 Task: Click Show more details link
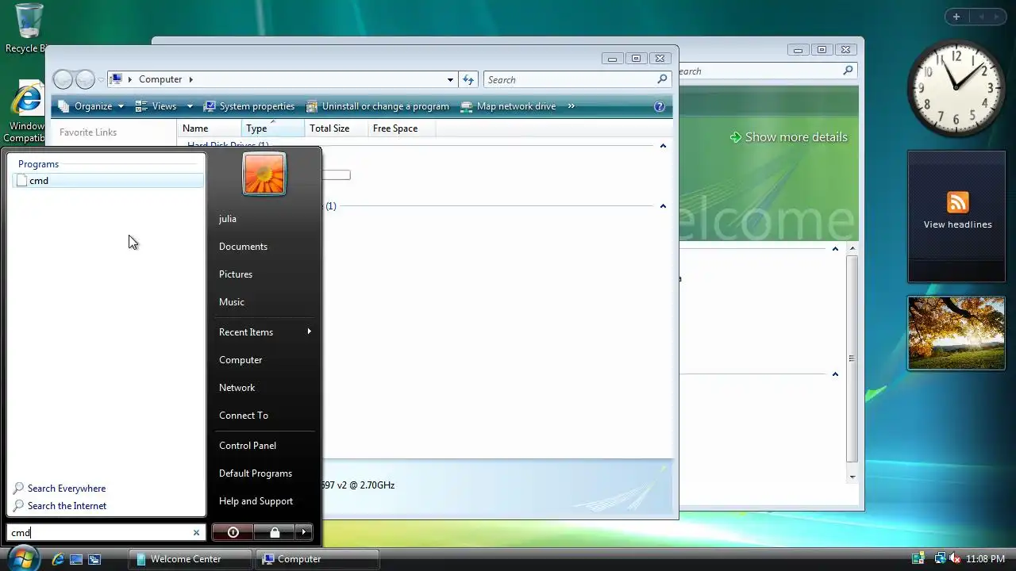click(x=796, y=137)
